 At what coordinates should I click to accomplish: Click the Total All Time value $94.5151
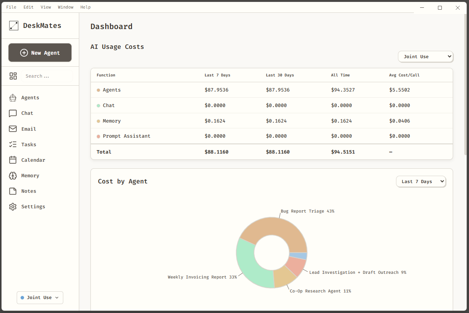point(343,152)
